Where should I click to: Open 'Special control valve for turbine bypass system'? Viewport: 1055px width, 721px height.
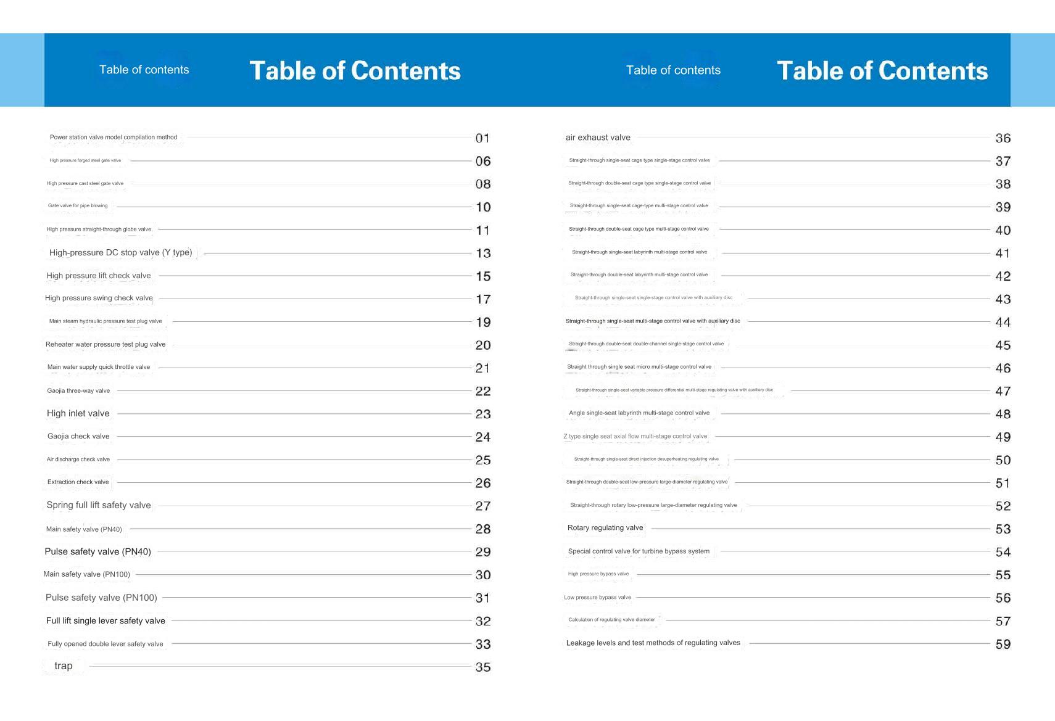639,551
